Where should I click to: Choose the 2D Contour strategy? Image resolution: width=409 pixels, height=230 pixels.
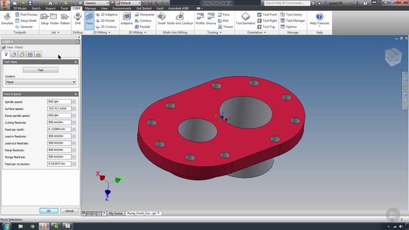coord(106,27)
